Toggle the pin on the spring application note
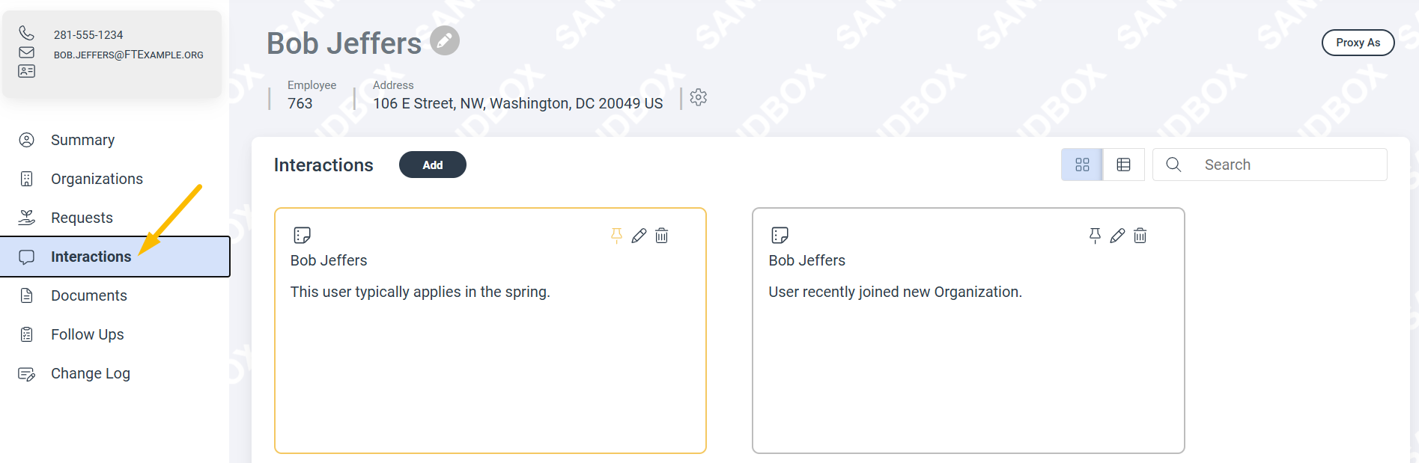1419x463 pixels. pos(616,236)
